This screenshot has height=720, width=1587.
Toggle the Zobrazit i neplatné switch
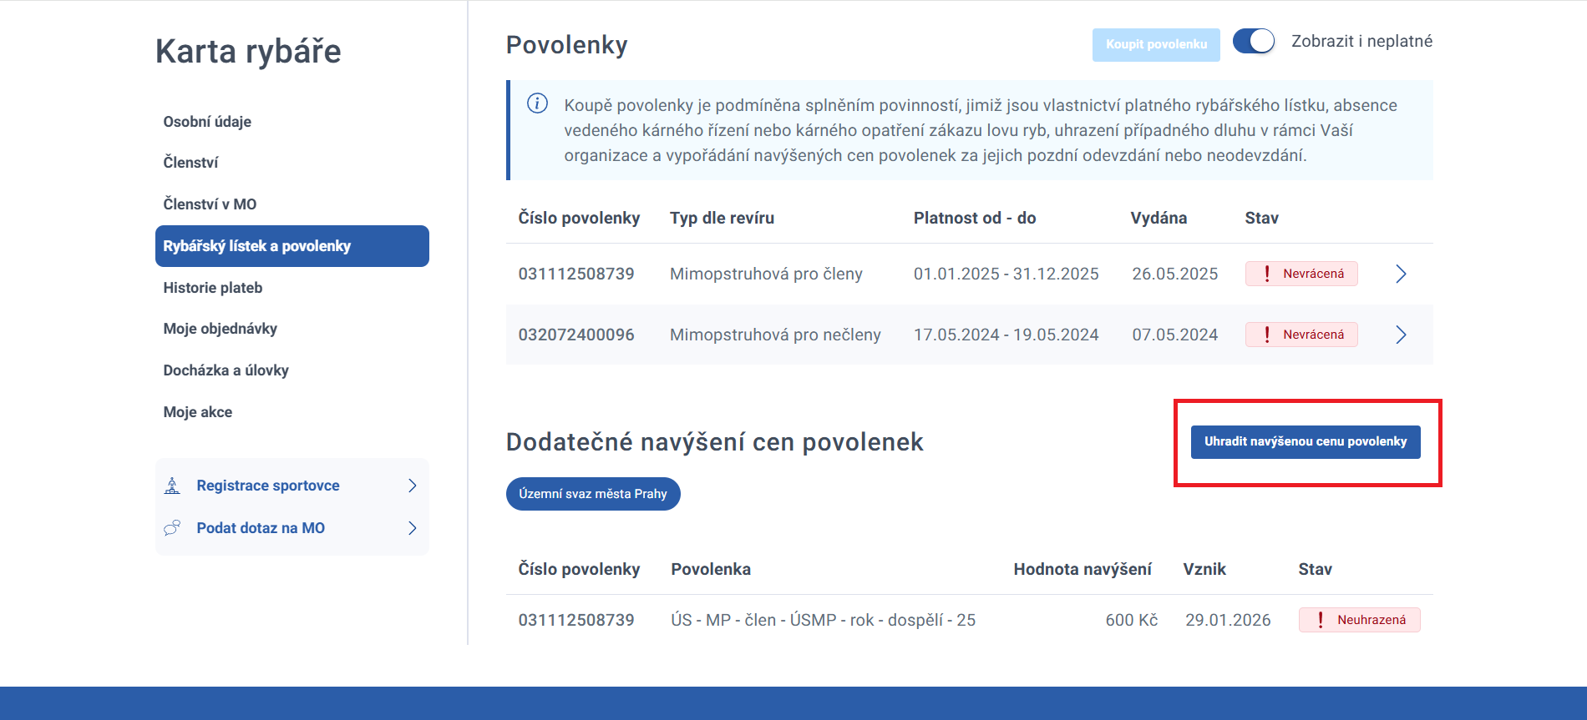[1253, 41]
